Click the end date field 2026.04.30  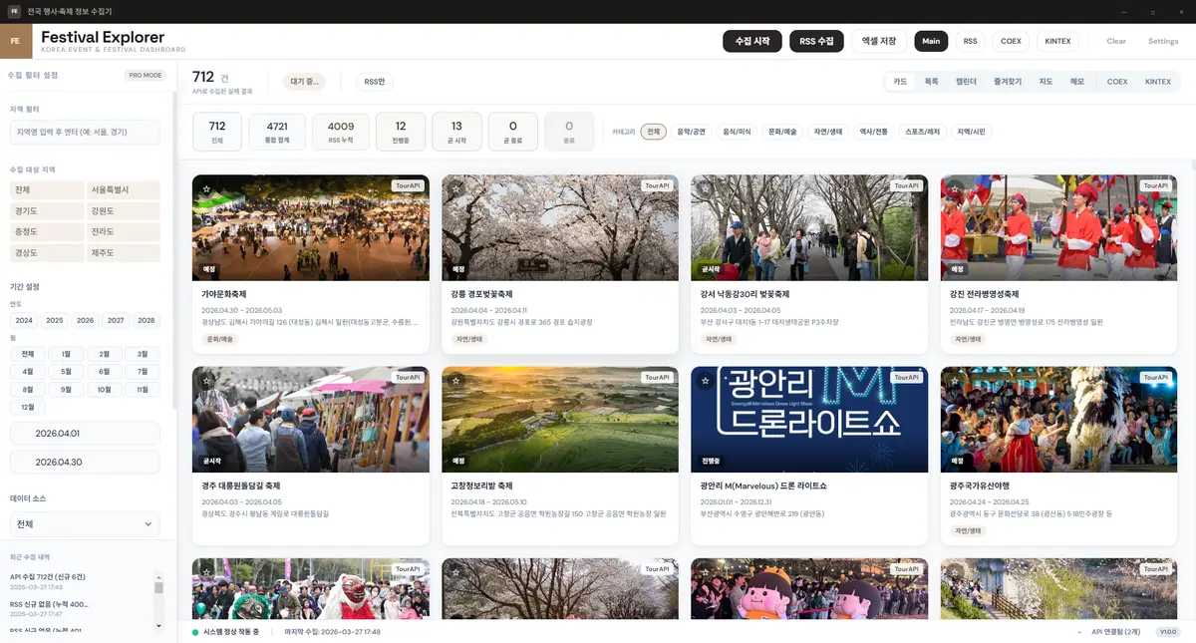tap(85, 463)
